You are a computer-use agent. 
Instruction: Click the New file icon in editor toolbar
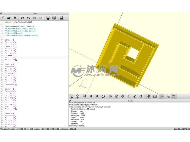(x=3, y=18)
